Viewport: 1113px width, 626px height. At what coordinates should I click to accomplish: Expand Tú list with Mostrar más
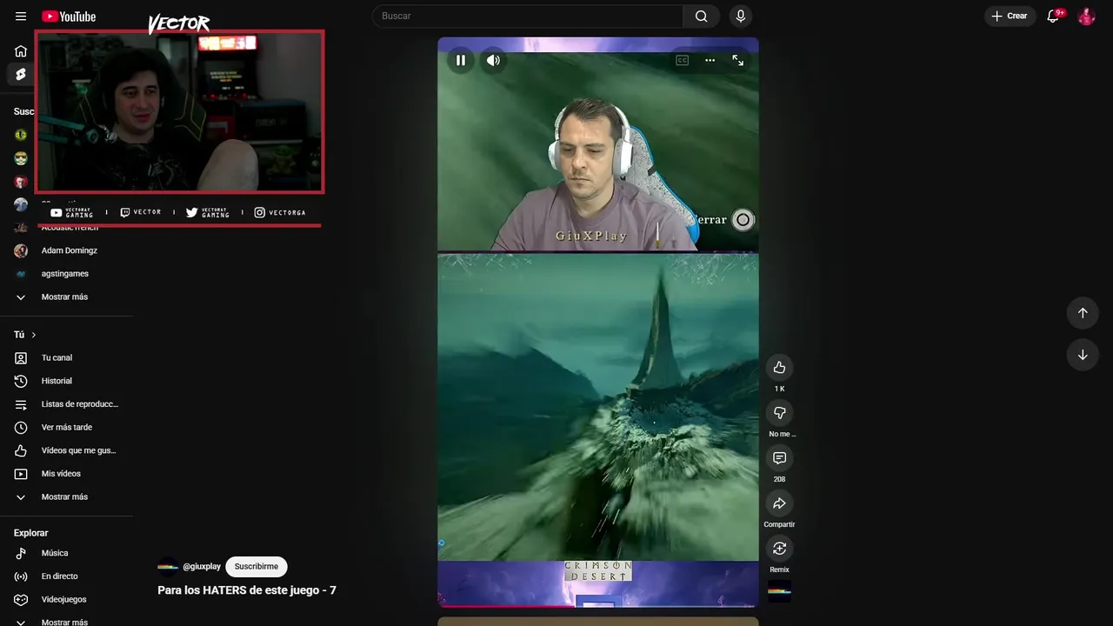[x=66, y=497]
